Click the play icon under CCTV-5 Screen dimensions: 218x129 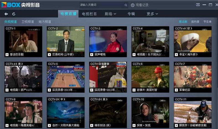click(x=49, y=90)
